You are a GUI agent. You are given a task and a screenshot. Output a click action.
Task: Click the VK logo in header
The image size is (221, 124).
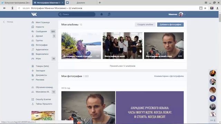(x=34, y=14)
